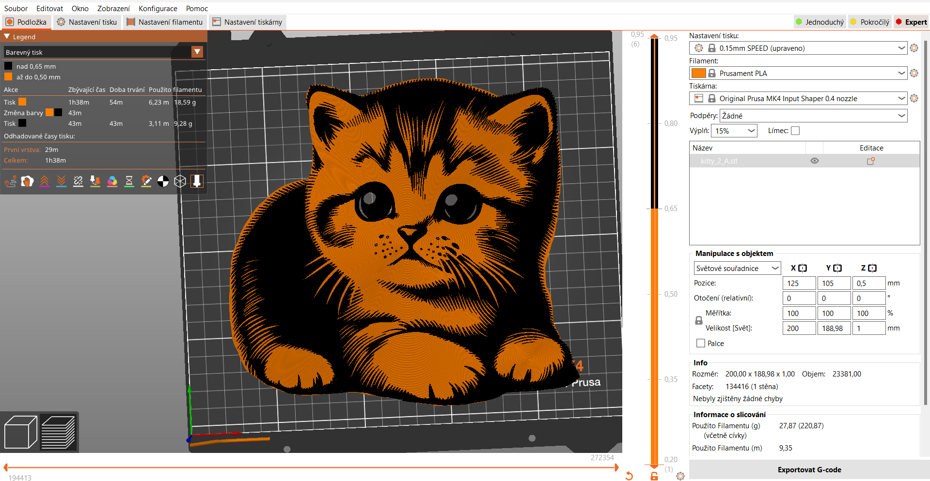Toggle tool marker nozzle icon

(x=197, y=181)
